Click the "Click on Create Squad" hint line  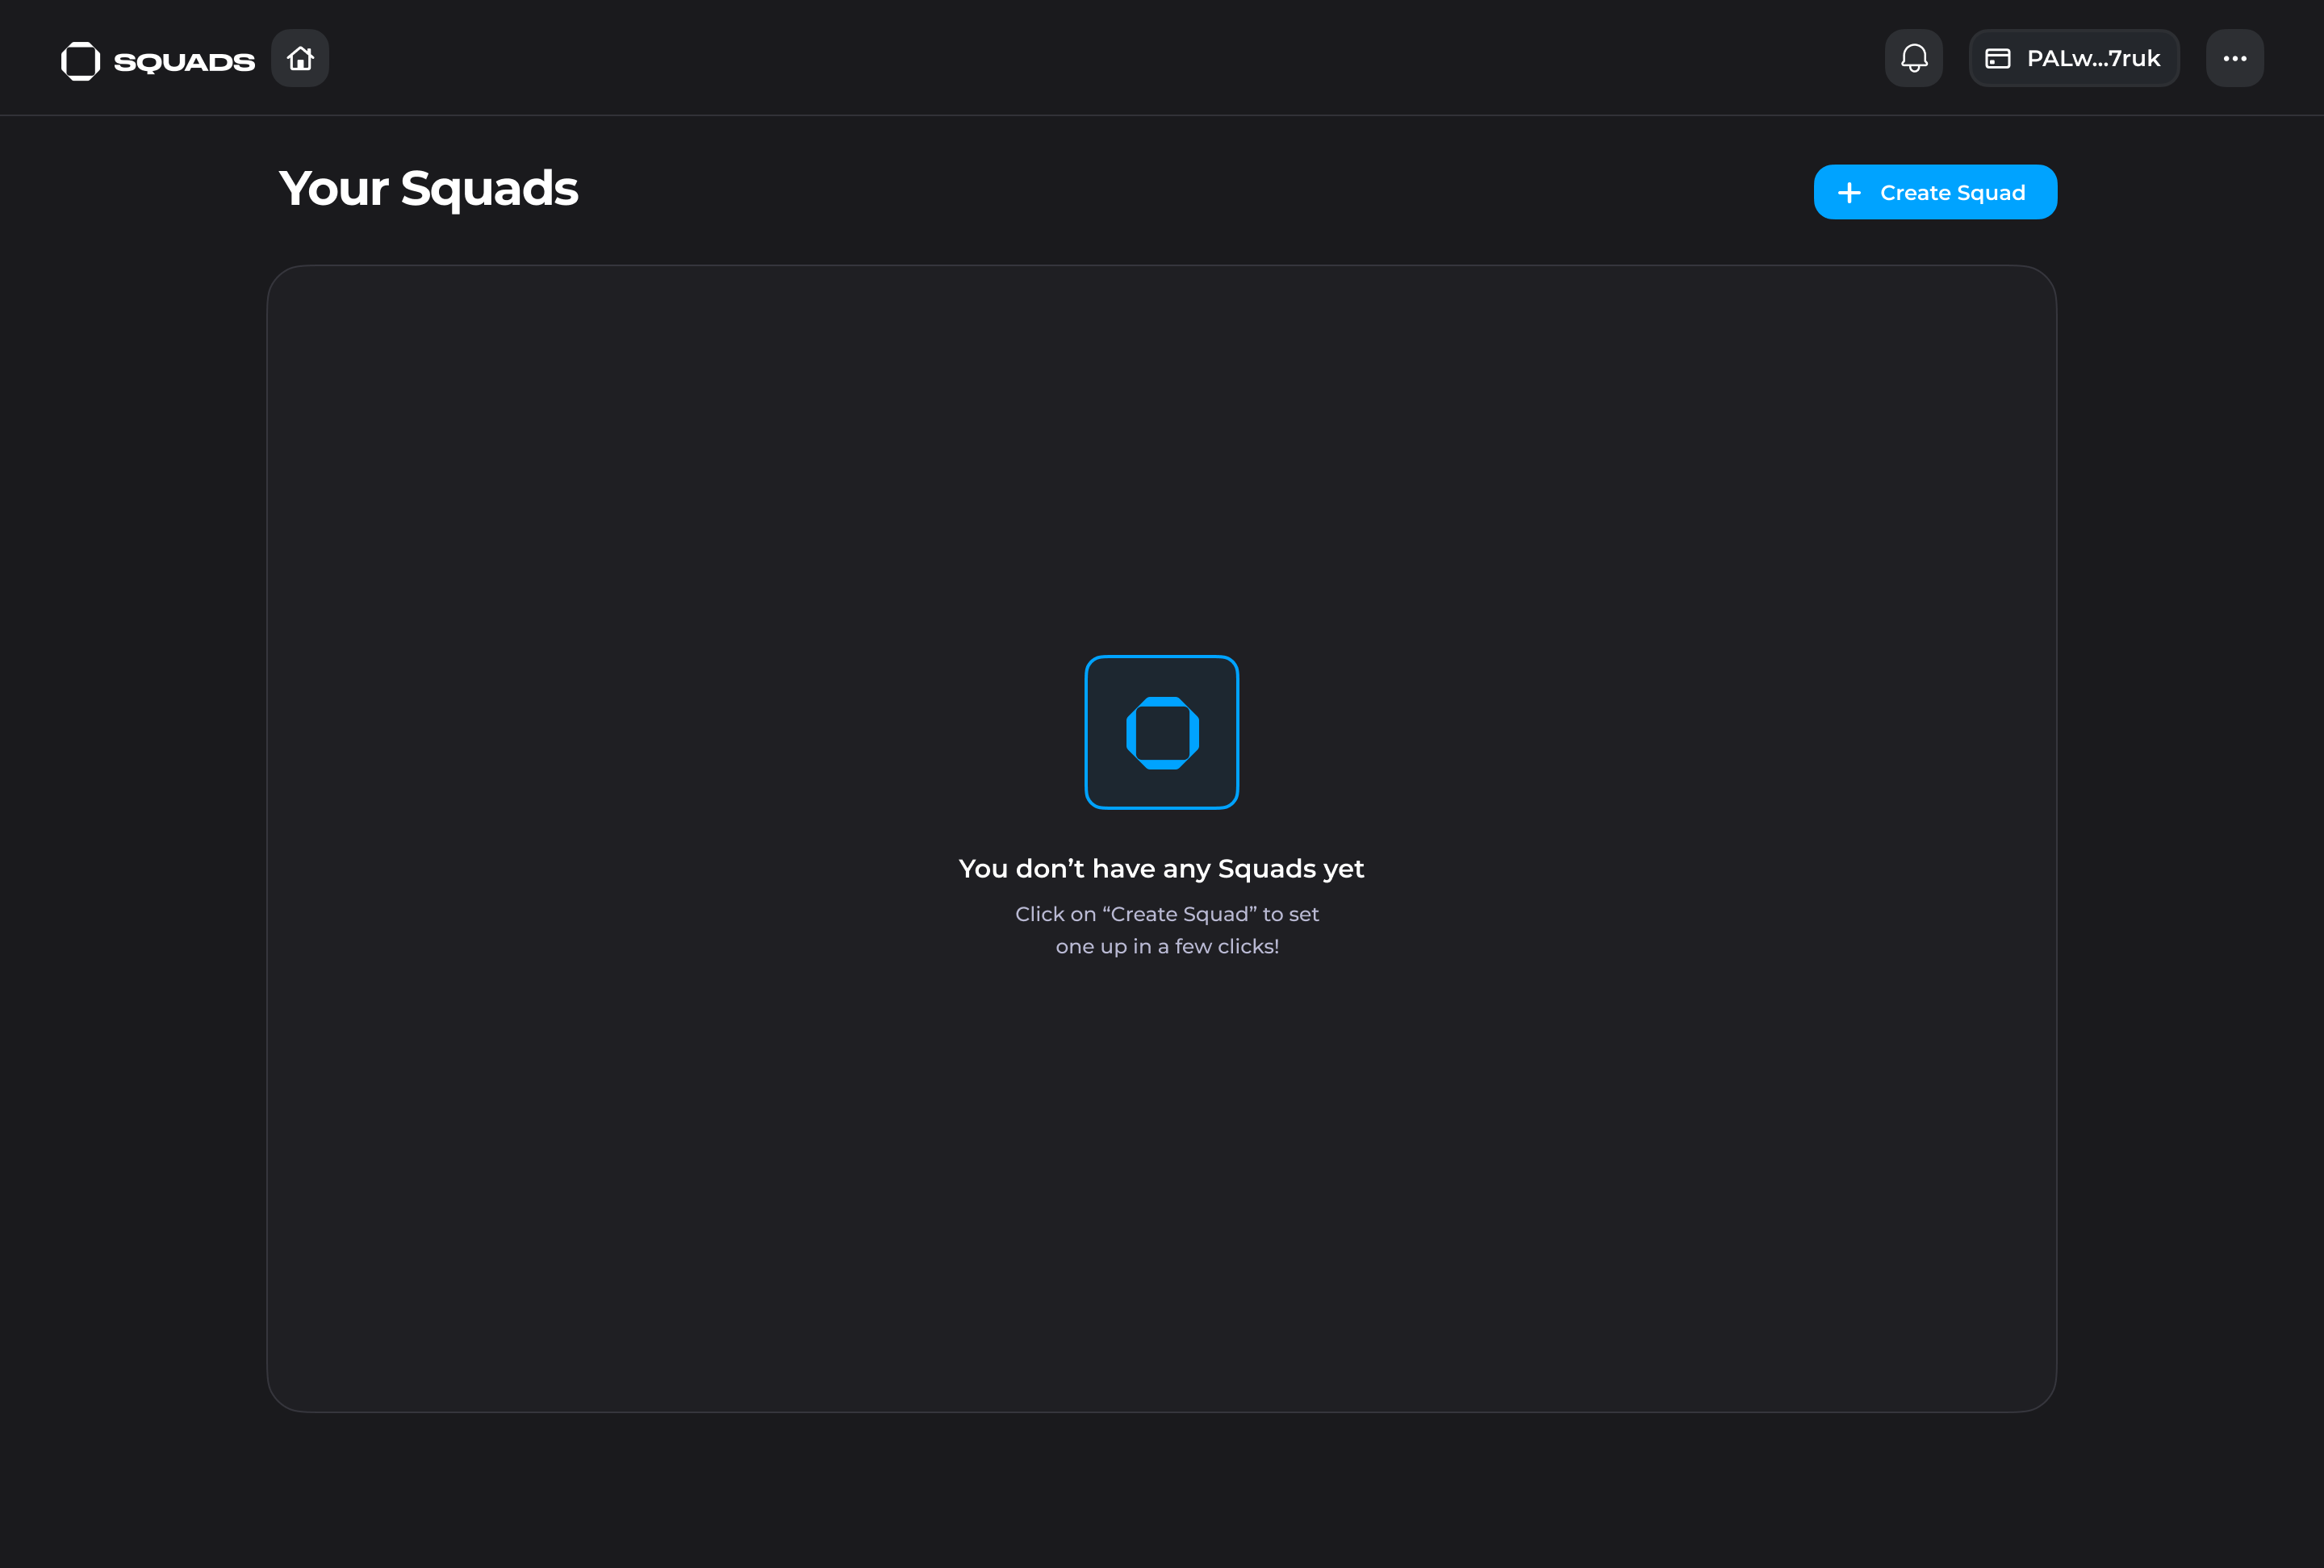pyautogui.click(x=1166, y=915)
